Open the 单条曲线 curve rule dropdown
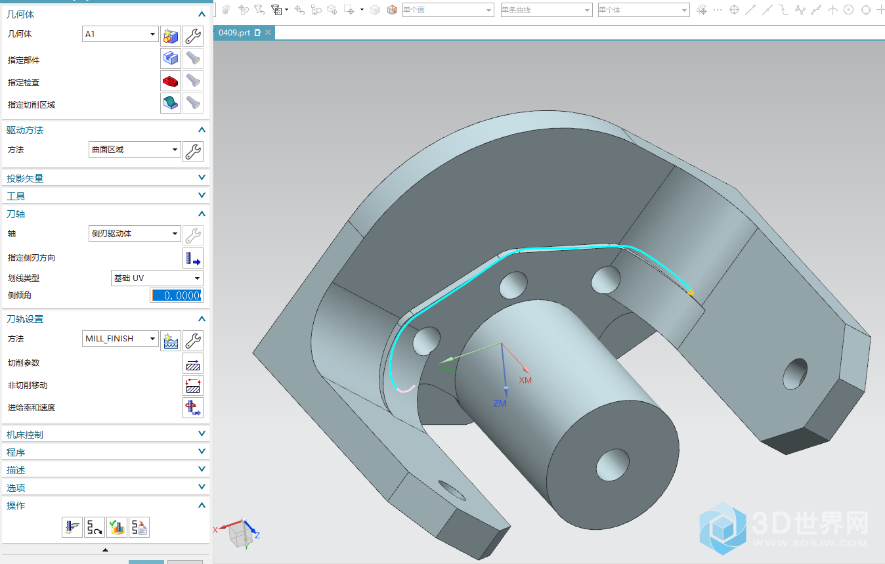The height and width of the screenshot is (564, 885). [x=546, y=10]
